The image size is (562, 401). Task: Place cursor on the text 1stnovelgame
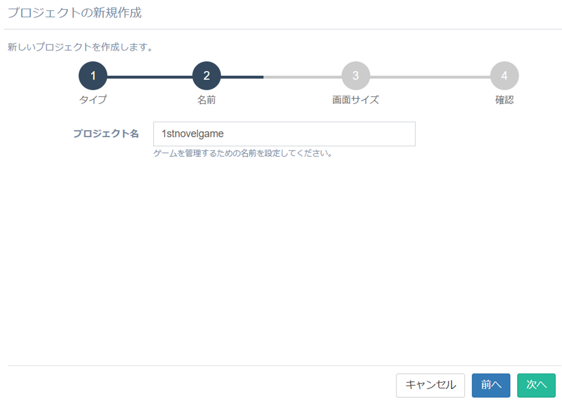(192, 134)
